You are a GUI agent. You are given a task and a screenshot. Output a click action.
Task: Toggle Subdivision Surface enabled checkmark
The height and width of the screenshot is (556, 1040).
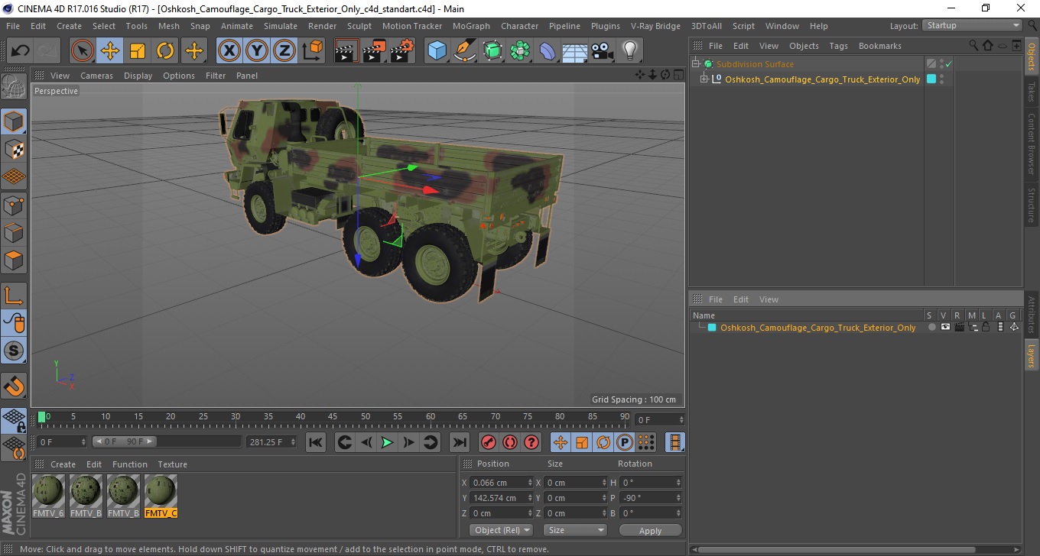[949, 64]
